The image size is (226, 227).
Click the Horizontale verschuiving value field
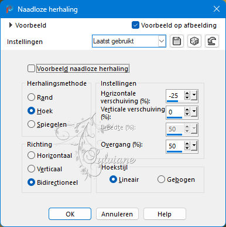174,96
